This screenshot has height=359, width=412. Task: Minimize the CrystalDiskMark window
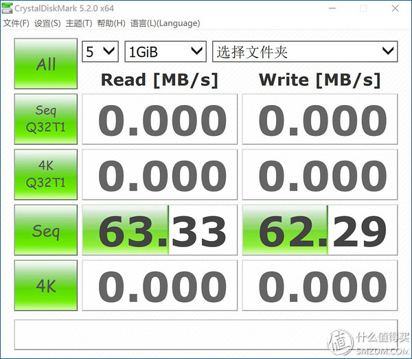pyautogui.click(x=332, y=8)
